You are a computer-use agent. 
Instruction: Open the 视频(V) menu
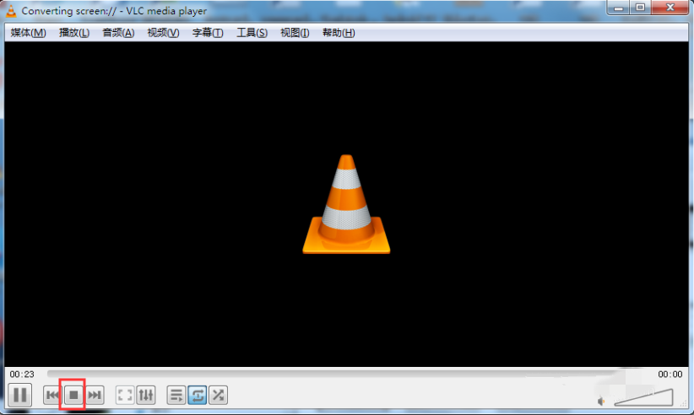tap(163, 33)
